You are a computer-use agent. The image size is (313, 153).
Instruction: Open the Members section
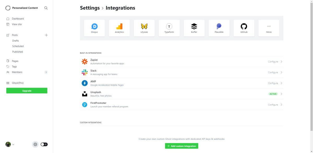pos(17,72)
